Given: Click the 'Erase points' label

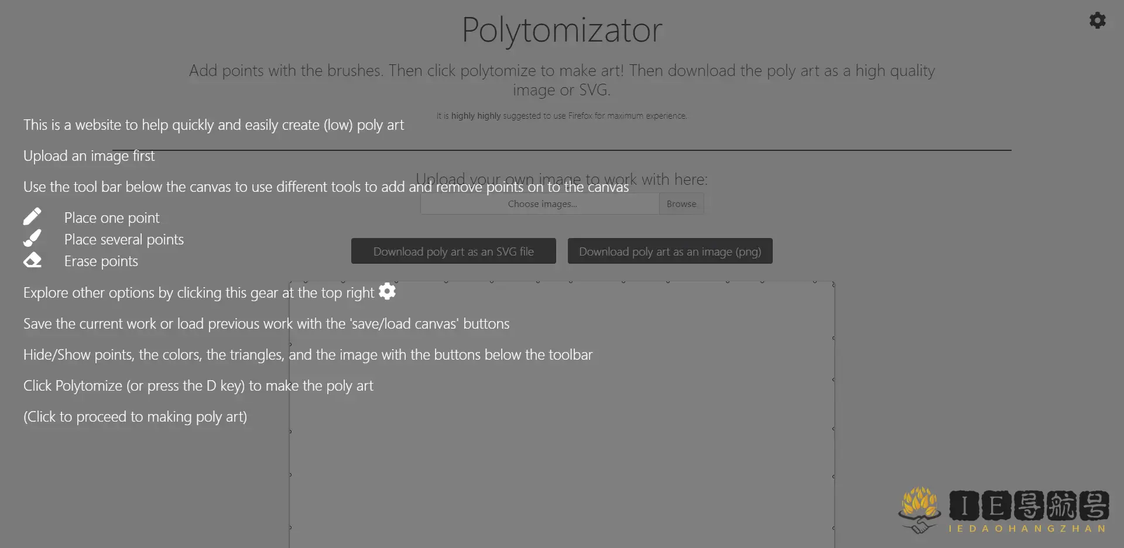Looking at the screenshot, I should (101, 261).
